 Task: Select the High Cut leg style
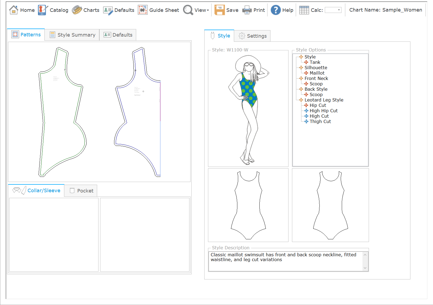[x=319, y=116]
